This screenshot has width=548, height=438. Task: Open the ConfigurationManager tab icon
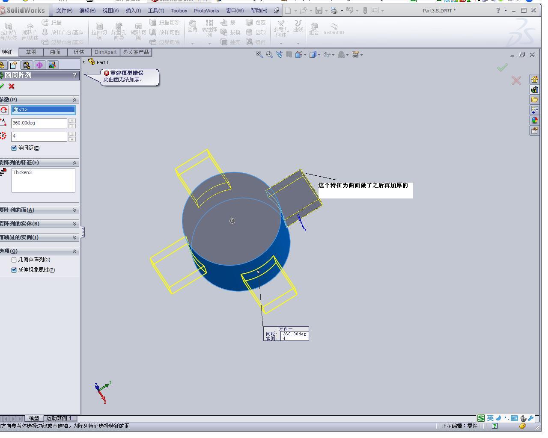[27, 65]
